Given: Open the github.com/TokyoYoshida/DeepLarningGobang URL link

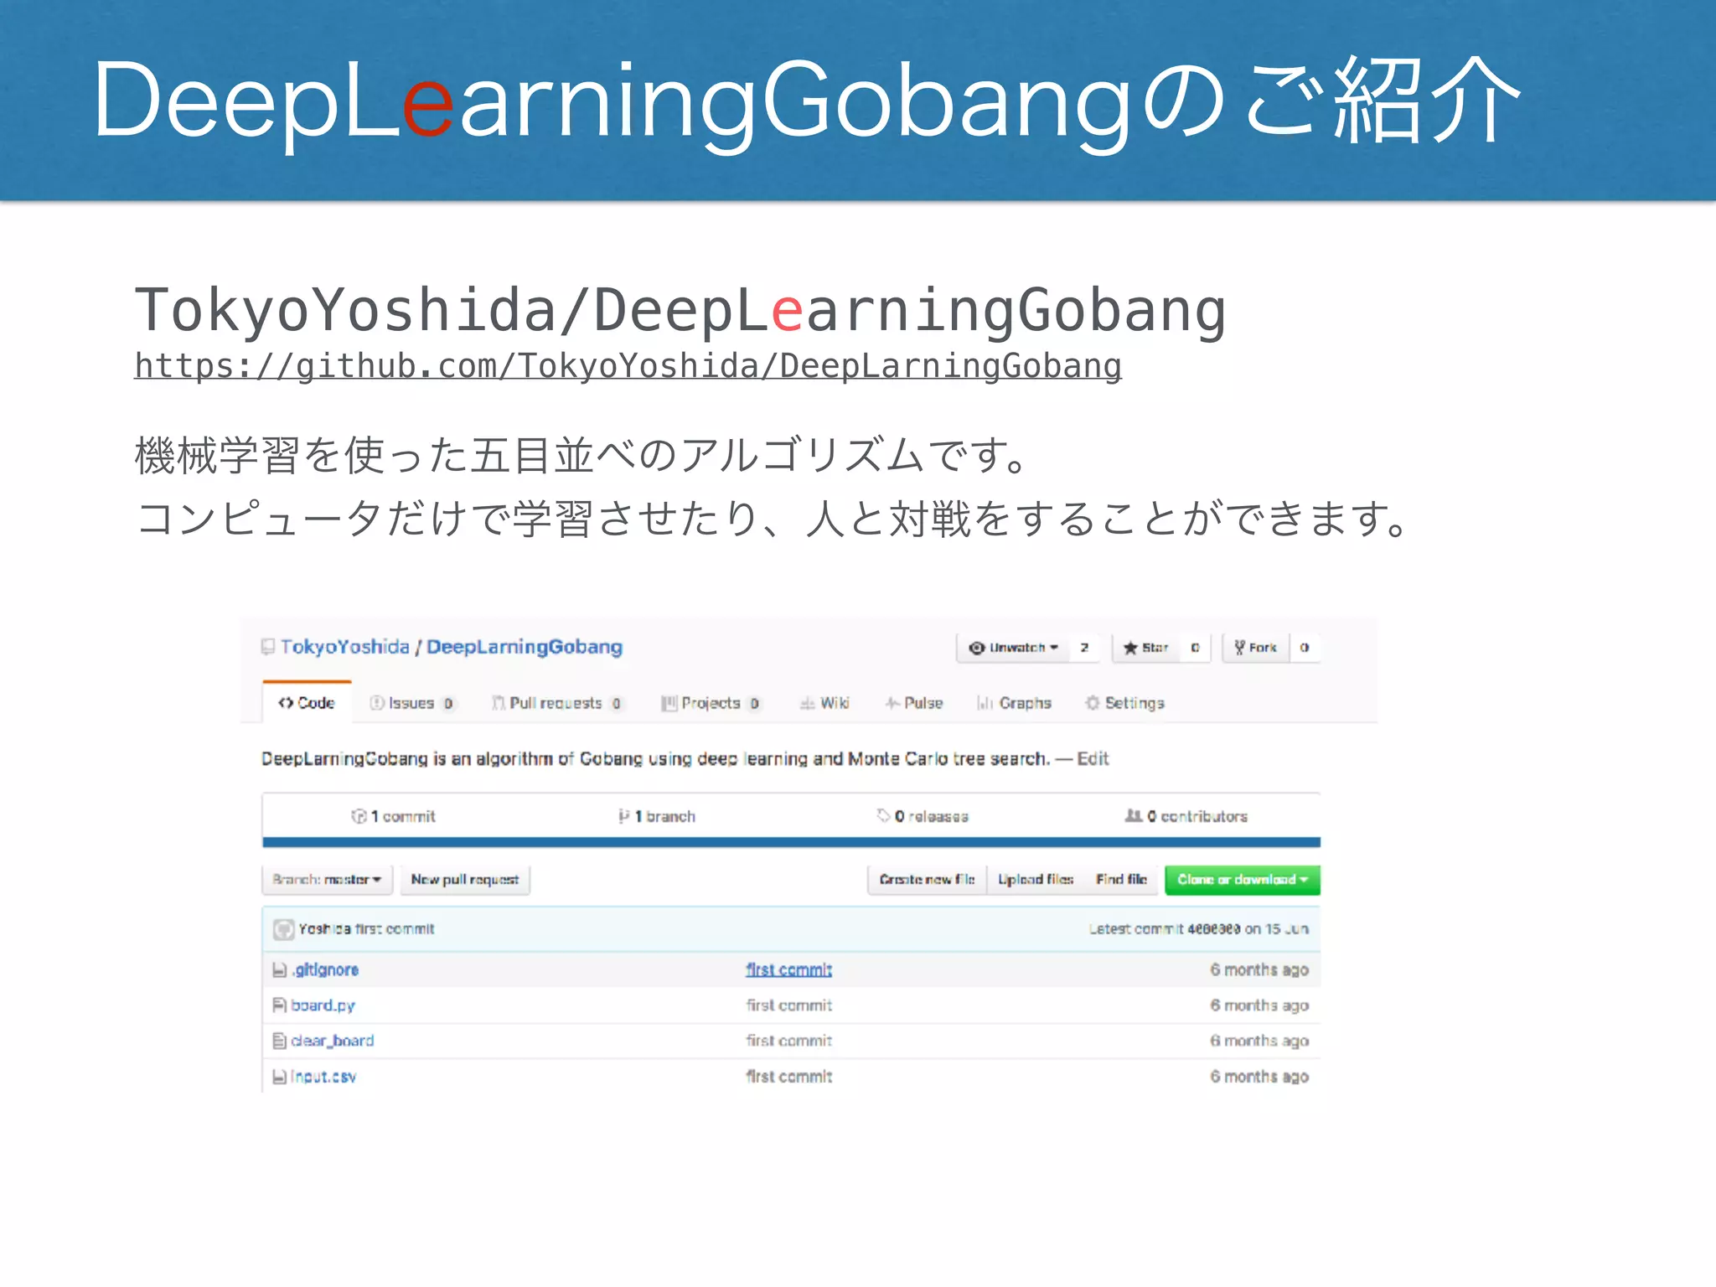Looking at the screenshot, I should pos(628,366).
